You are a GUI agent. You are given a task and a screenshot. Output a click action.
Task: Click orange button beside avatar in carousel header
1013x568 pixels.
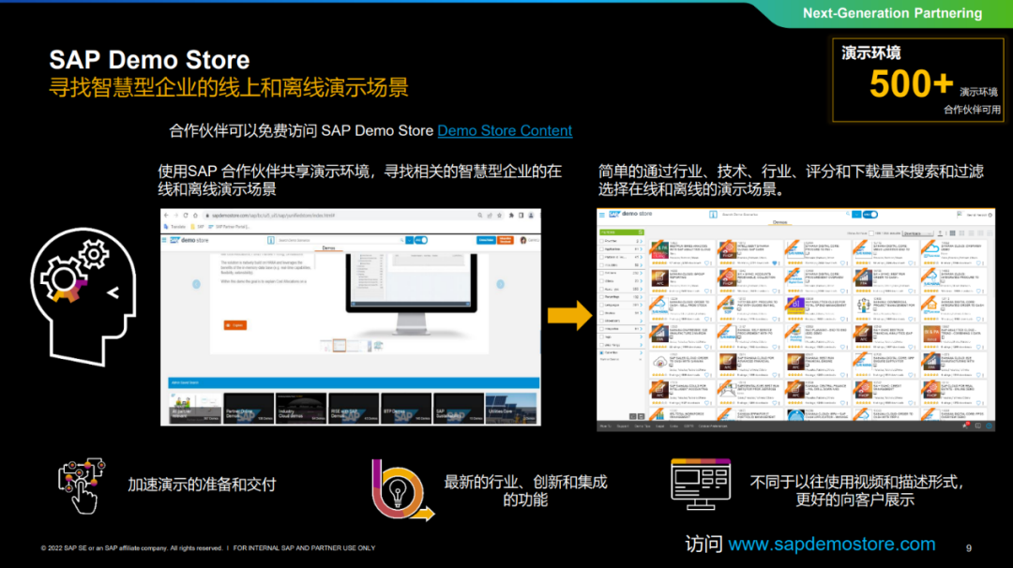point(506,240)
